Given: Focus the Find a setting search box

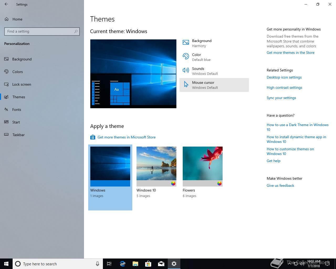Looking at the screenshot, I should 42,31.
